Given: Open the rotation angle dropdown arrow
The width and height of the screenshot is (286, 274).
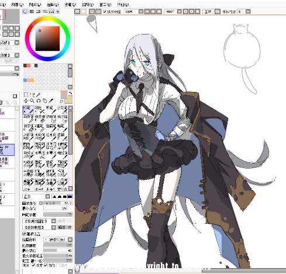Looking at the screenshot, I should click(179, 12).
